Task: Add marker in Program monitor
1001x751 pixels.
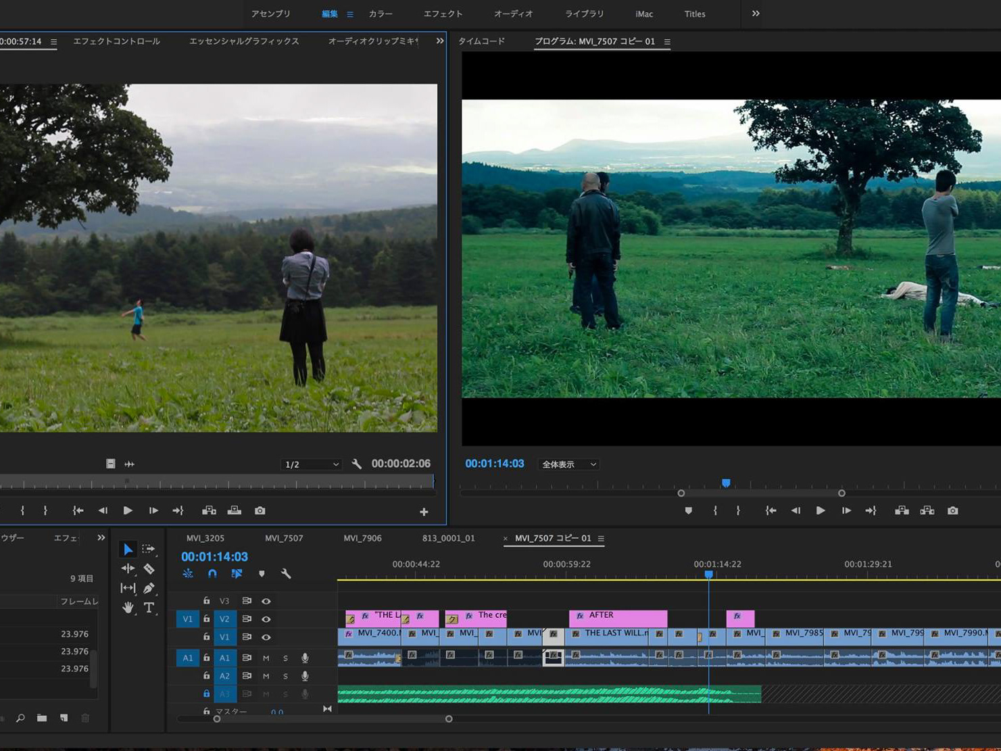Action: (x=688, y=510)
